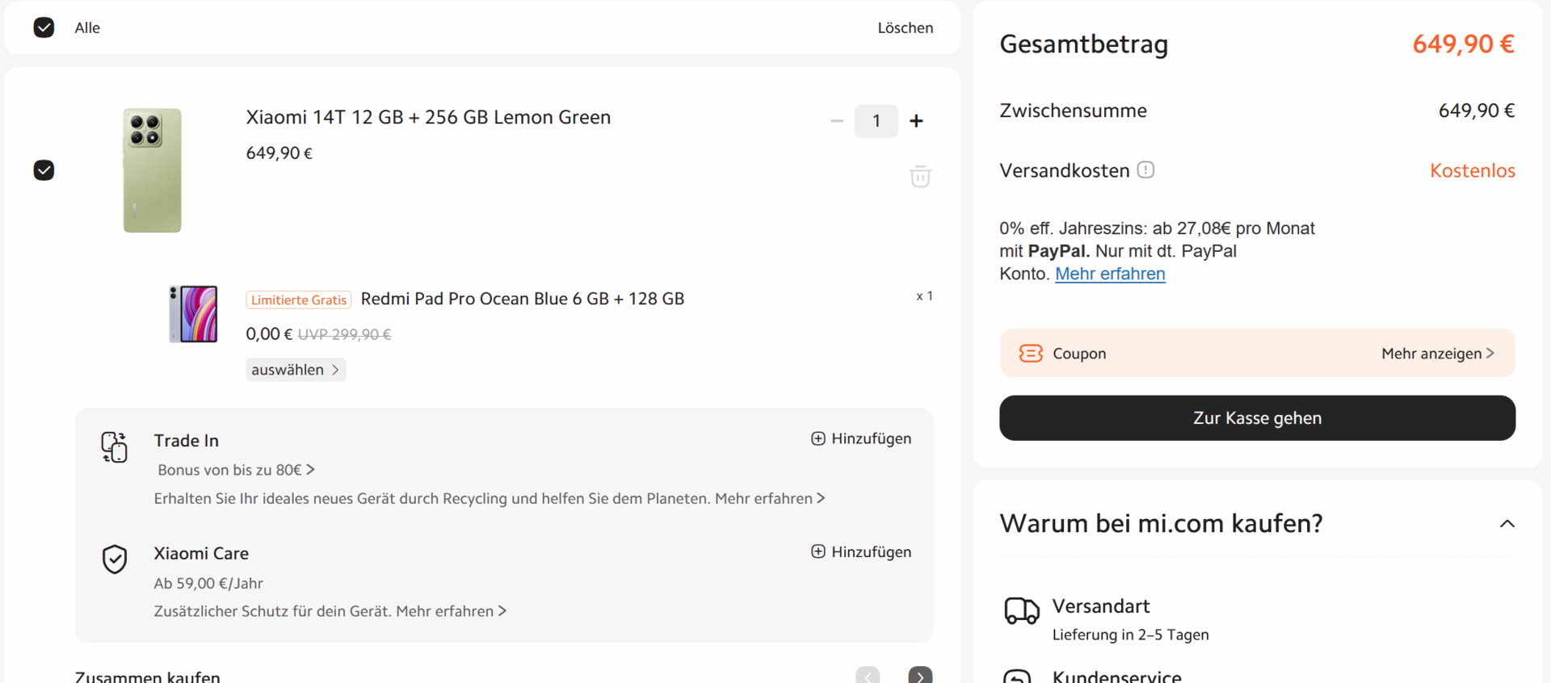The width and height of the screenshot is (1551, 683).
Task: Click Löschen to delete selected items
Action: click(905, 27)
